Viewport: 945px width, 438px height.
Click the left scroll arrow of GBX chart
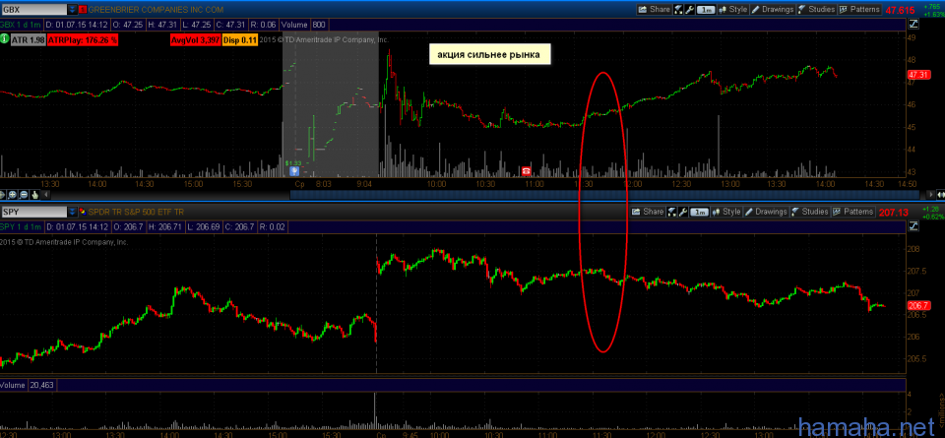(46, 195)
